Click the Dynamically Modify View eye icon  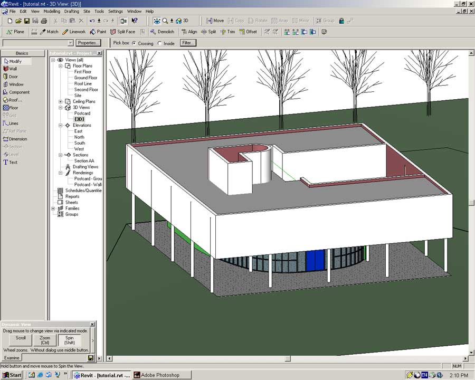point(157,21)
